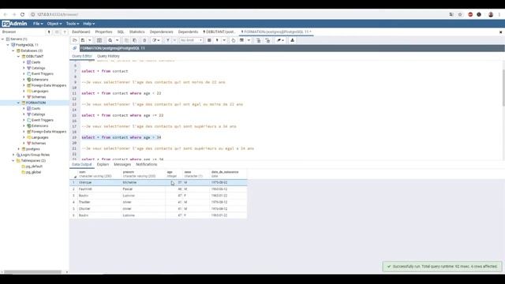Viewport: 505px width, 284px height.
Task: Open the DEBUTANT/post.. query tab
Action: pyautogui.click(x=219, y=32)
